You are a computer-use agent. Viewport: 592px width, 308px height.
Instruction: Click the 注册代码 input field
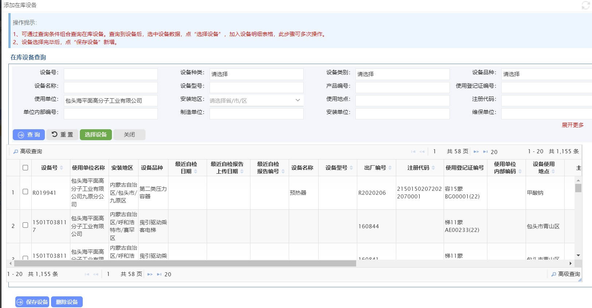[x=547, y=100]
